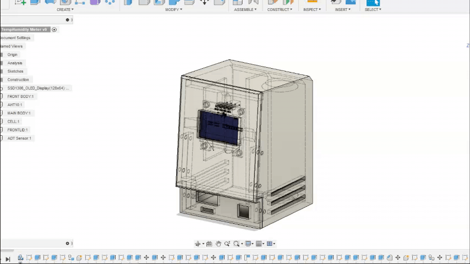This screenshot has width=470, height=264.
Task: Select CELL:1 component in browser
Action: click(13, 122)
